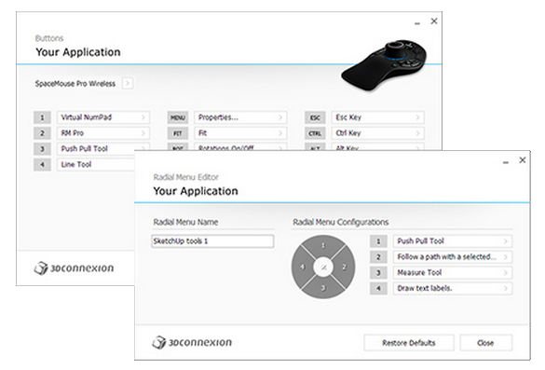Select radial menu segment 4
The image size is (545, 370).
tap(302, 267)
